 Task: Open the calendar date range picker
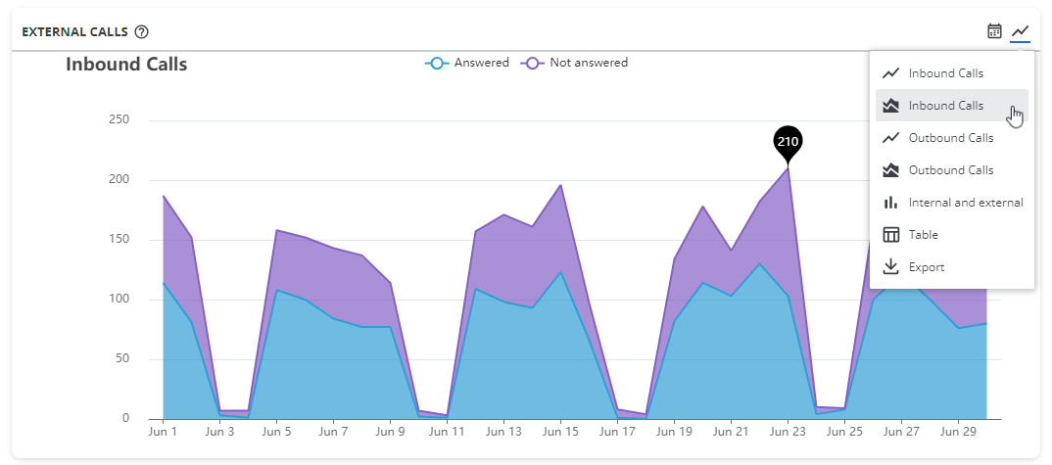[994, 31]
